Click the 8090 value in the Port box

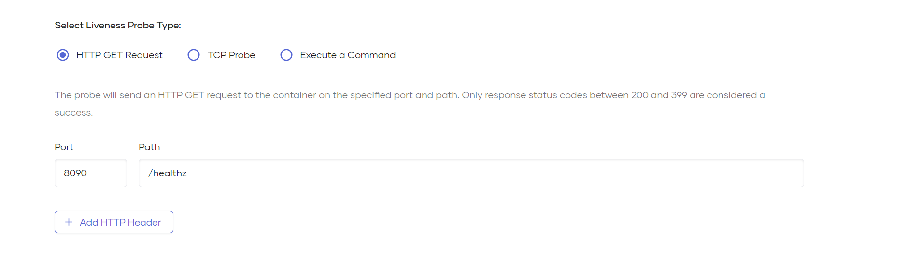(75, 173)
